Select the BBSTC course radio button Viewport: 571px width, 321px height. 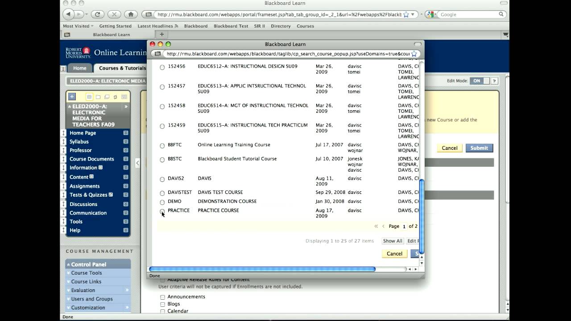click(x=162, y=160)
